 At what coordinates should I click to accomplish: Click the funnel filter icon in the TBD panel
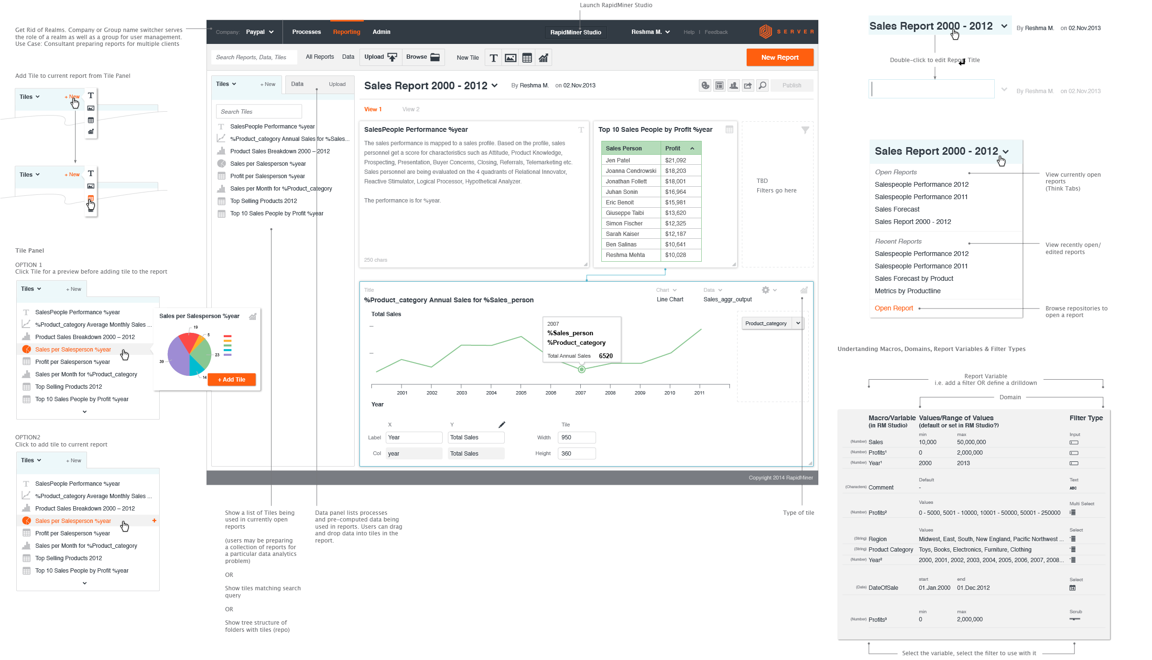[x=805, y=130]
